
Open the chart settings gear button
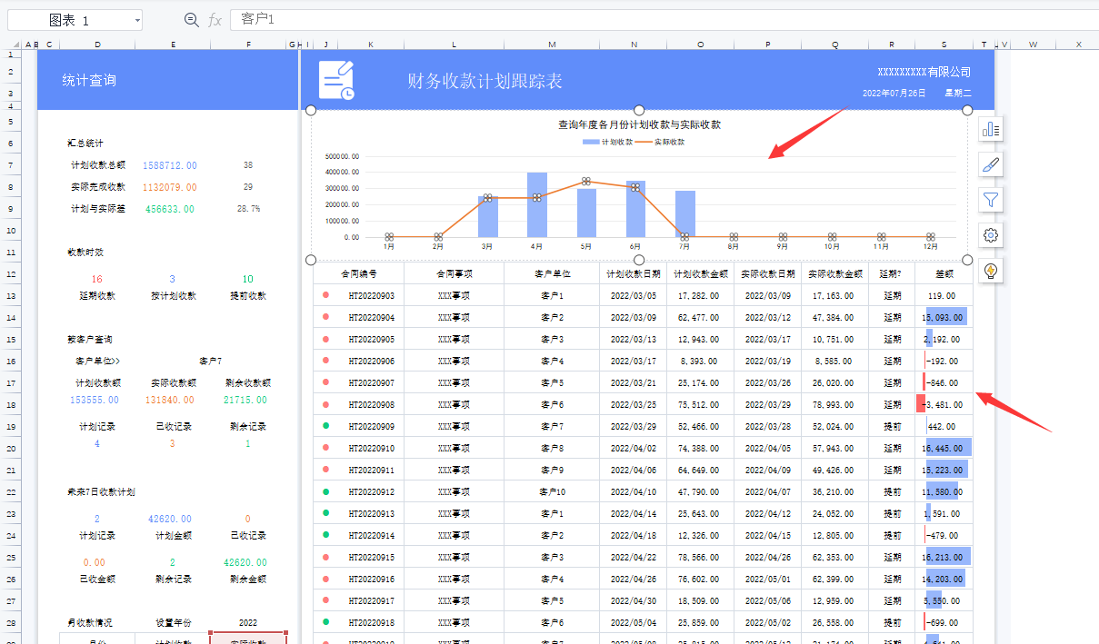pyautogui.click(x=991, y=235)
